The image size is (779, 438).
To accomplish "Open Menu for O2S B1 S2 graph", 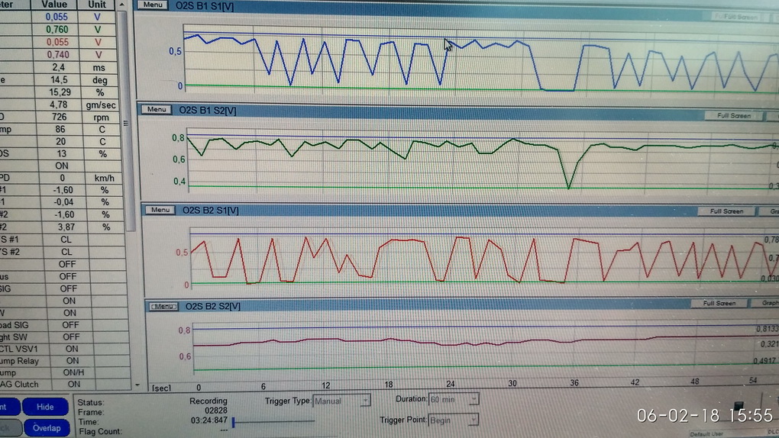I will click(157, 110).
